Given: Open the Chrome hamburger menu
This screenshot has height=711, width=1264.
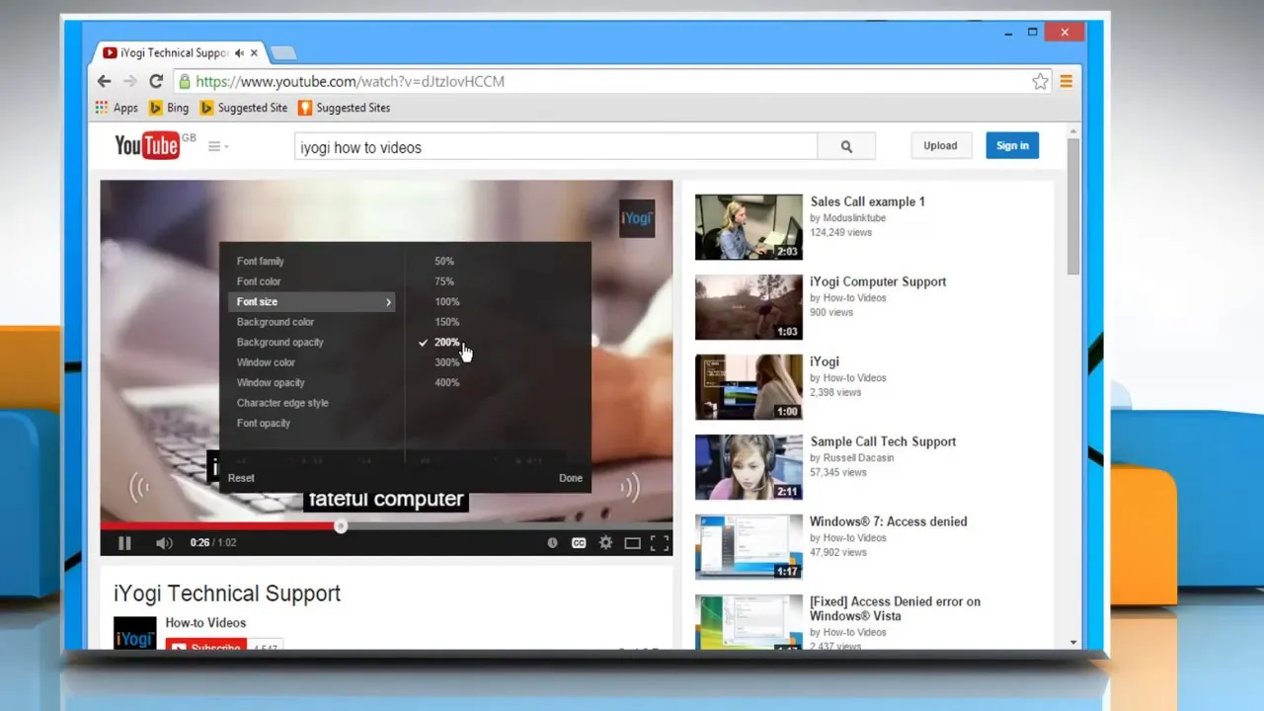Looking at the screenshot, I should (1066, 82).
